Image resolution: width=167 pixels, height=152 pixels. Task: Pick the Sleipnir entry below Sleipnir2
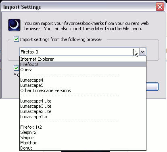[83, 138]
